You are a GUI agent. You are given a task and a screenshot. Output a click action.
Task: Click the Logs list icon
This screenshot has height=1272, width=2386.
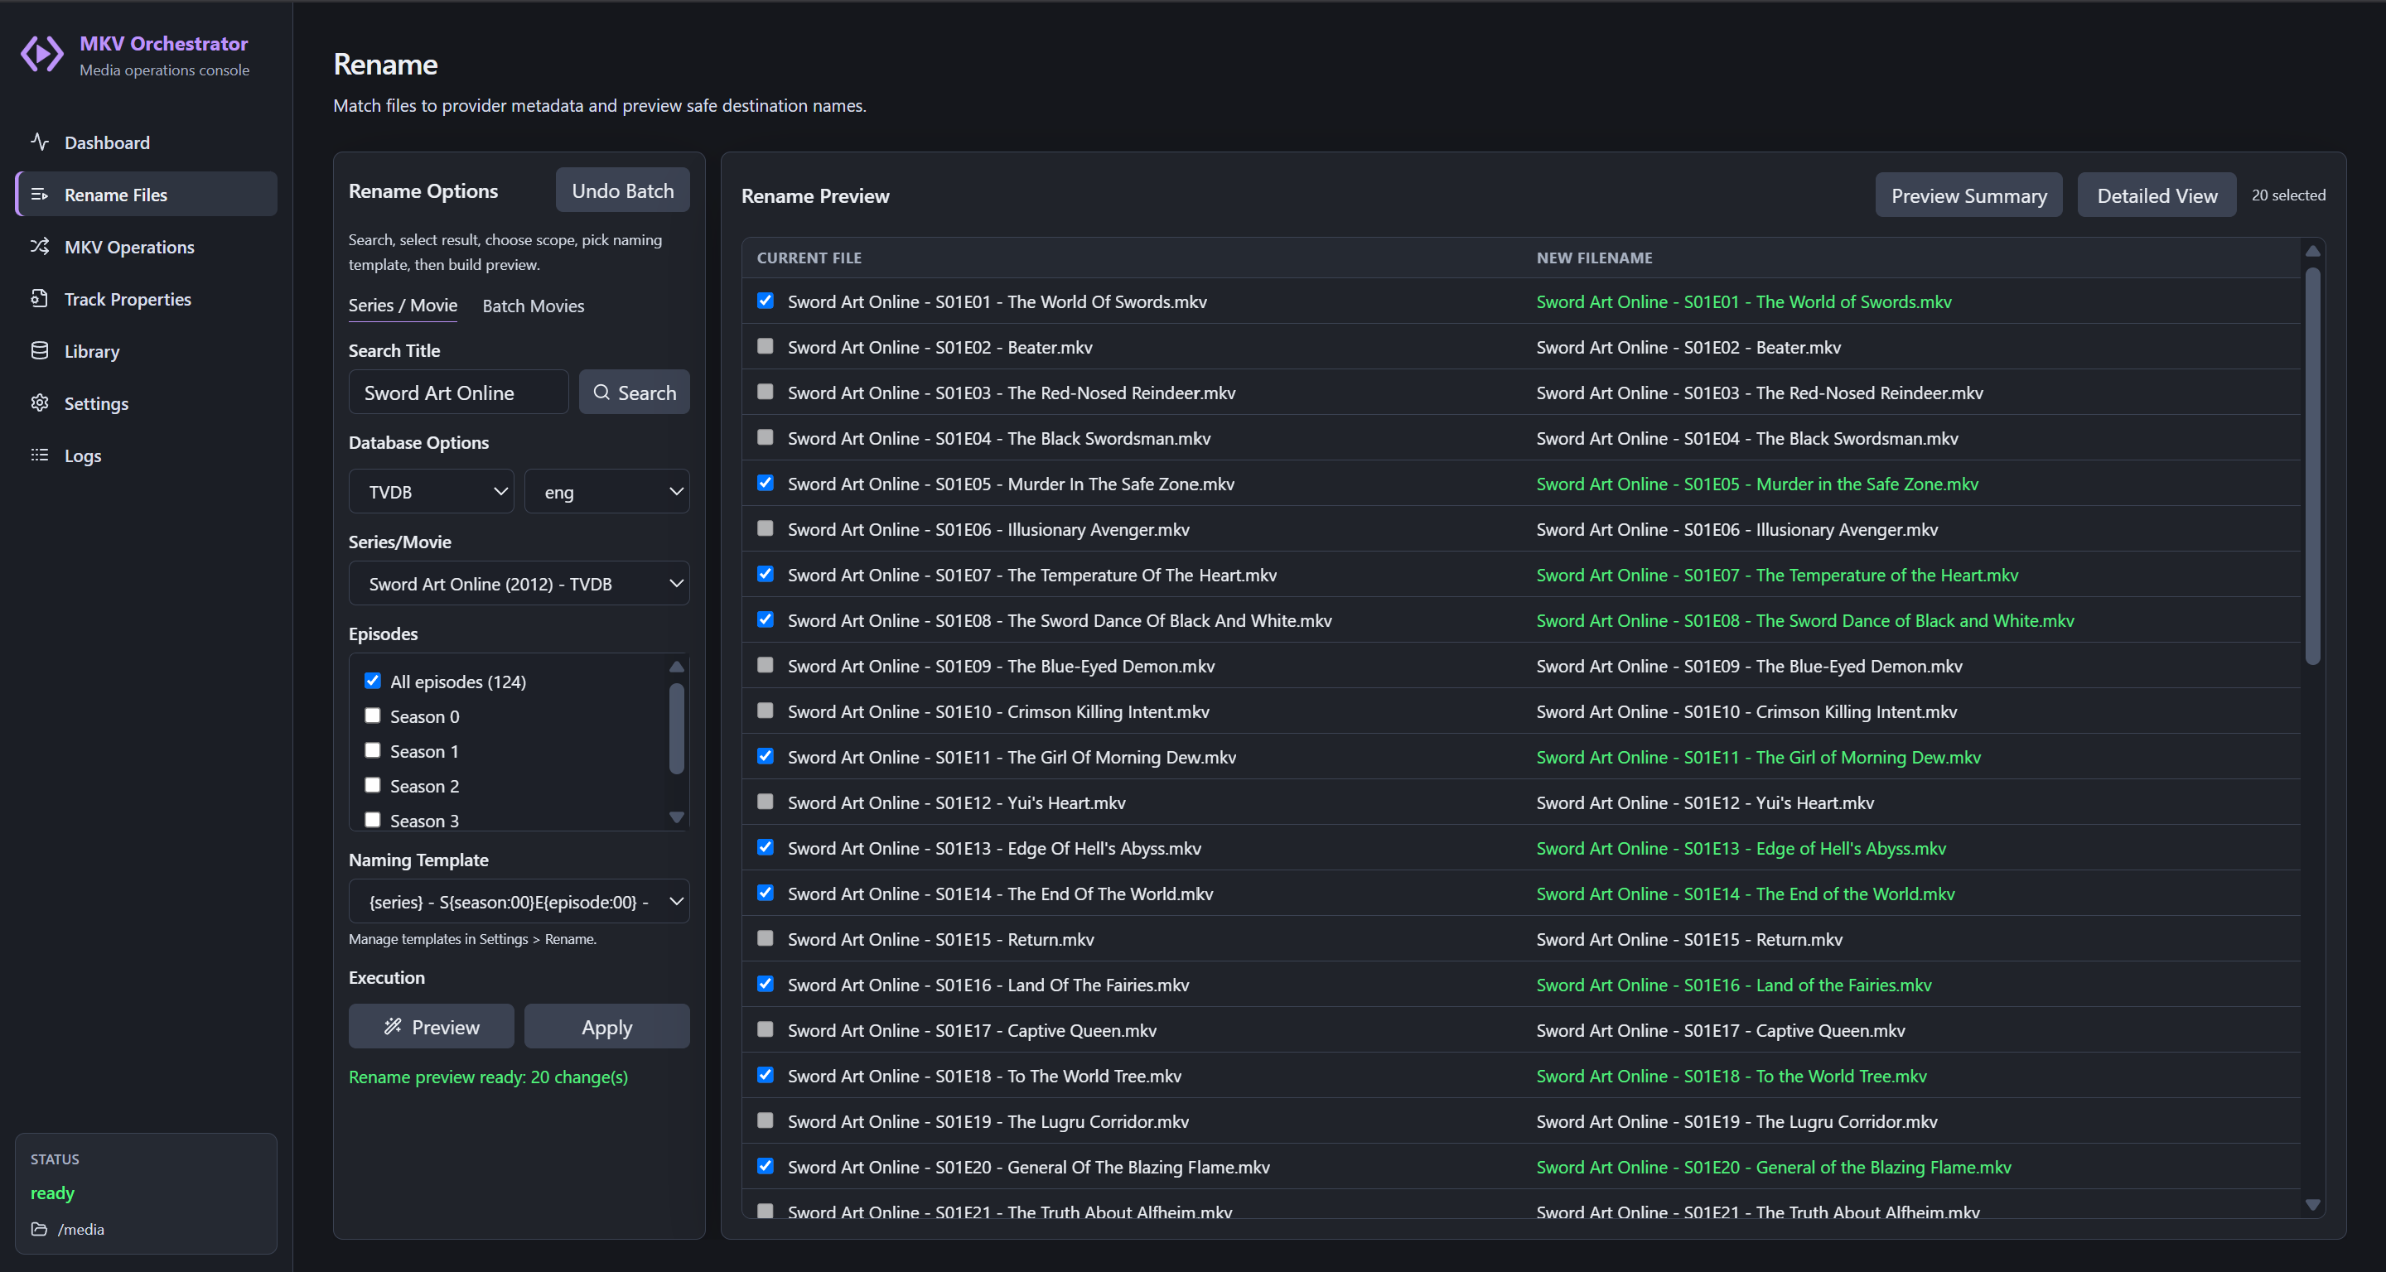(40, 455)
